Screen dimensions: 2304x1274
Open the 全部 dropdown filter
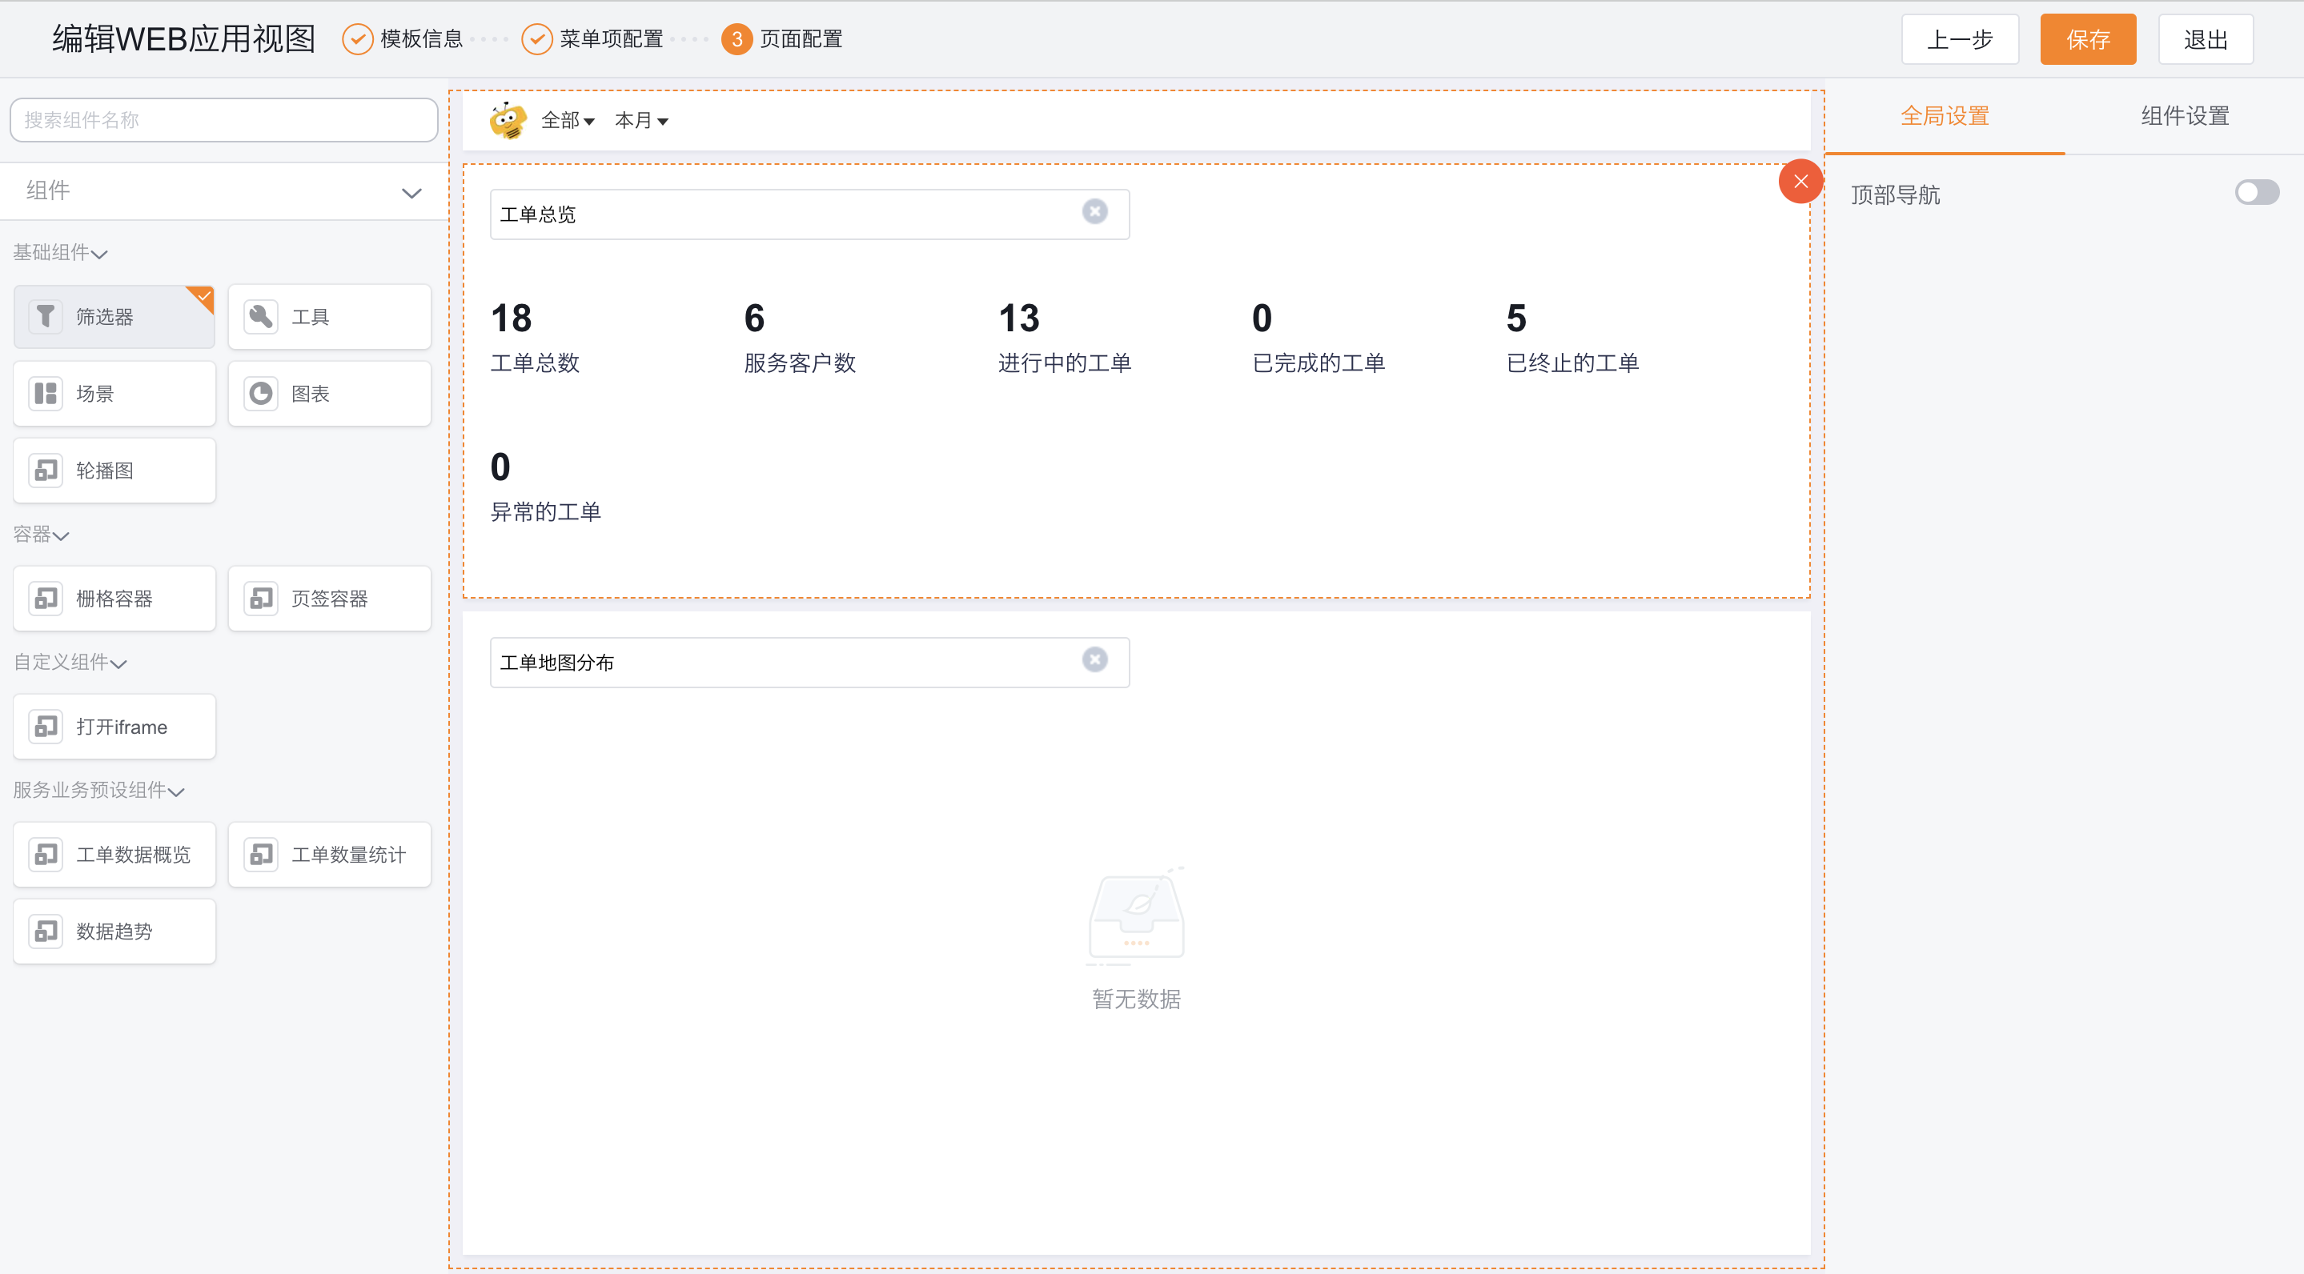(568, 121)
